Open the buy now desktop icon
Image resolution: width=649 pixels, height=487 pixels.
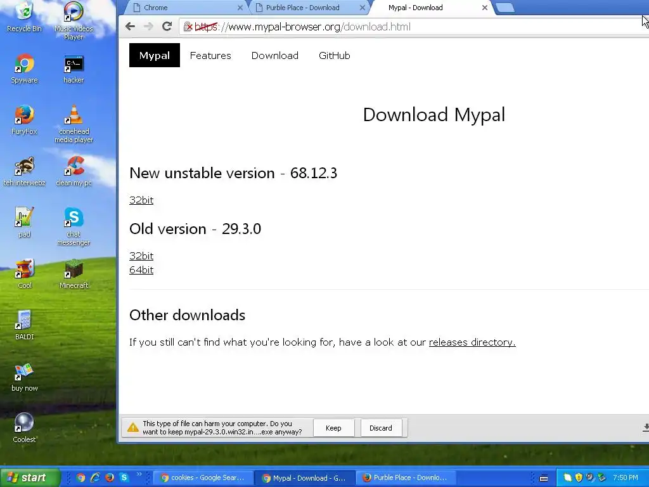[x=25, y=377]
